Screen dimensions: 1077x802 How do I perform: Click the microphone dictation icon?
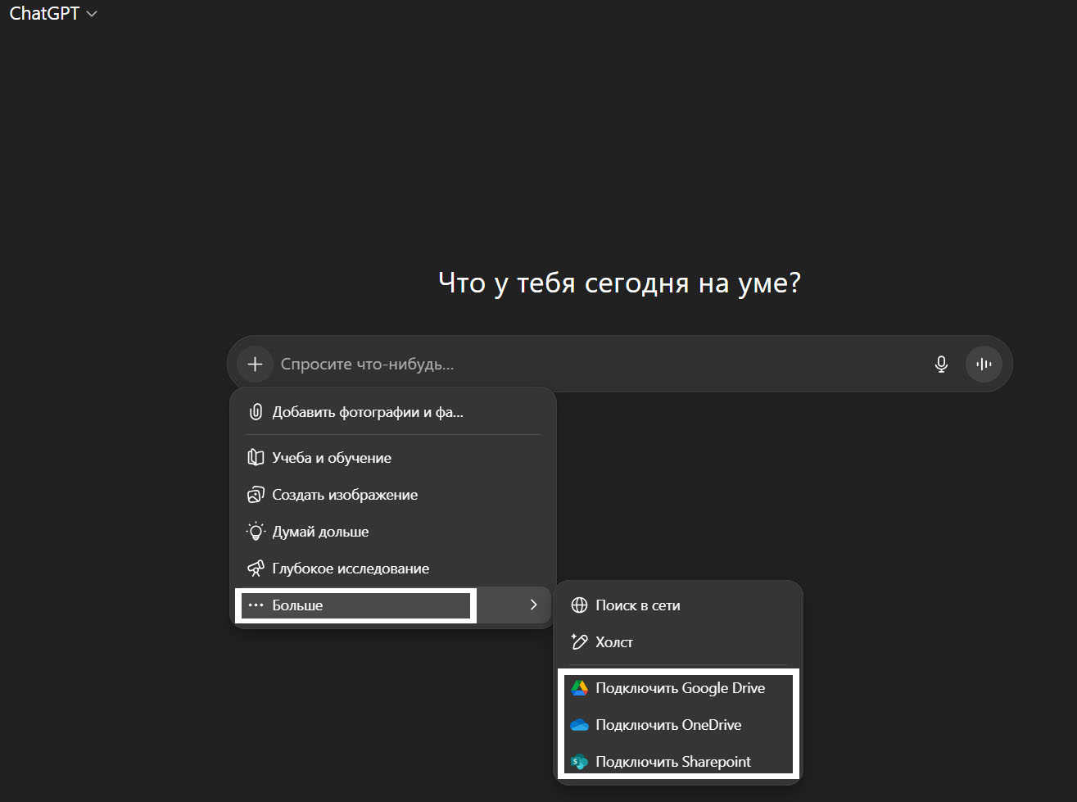click(x=941, y=364)
